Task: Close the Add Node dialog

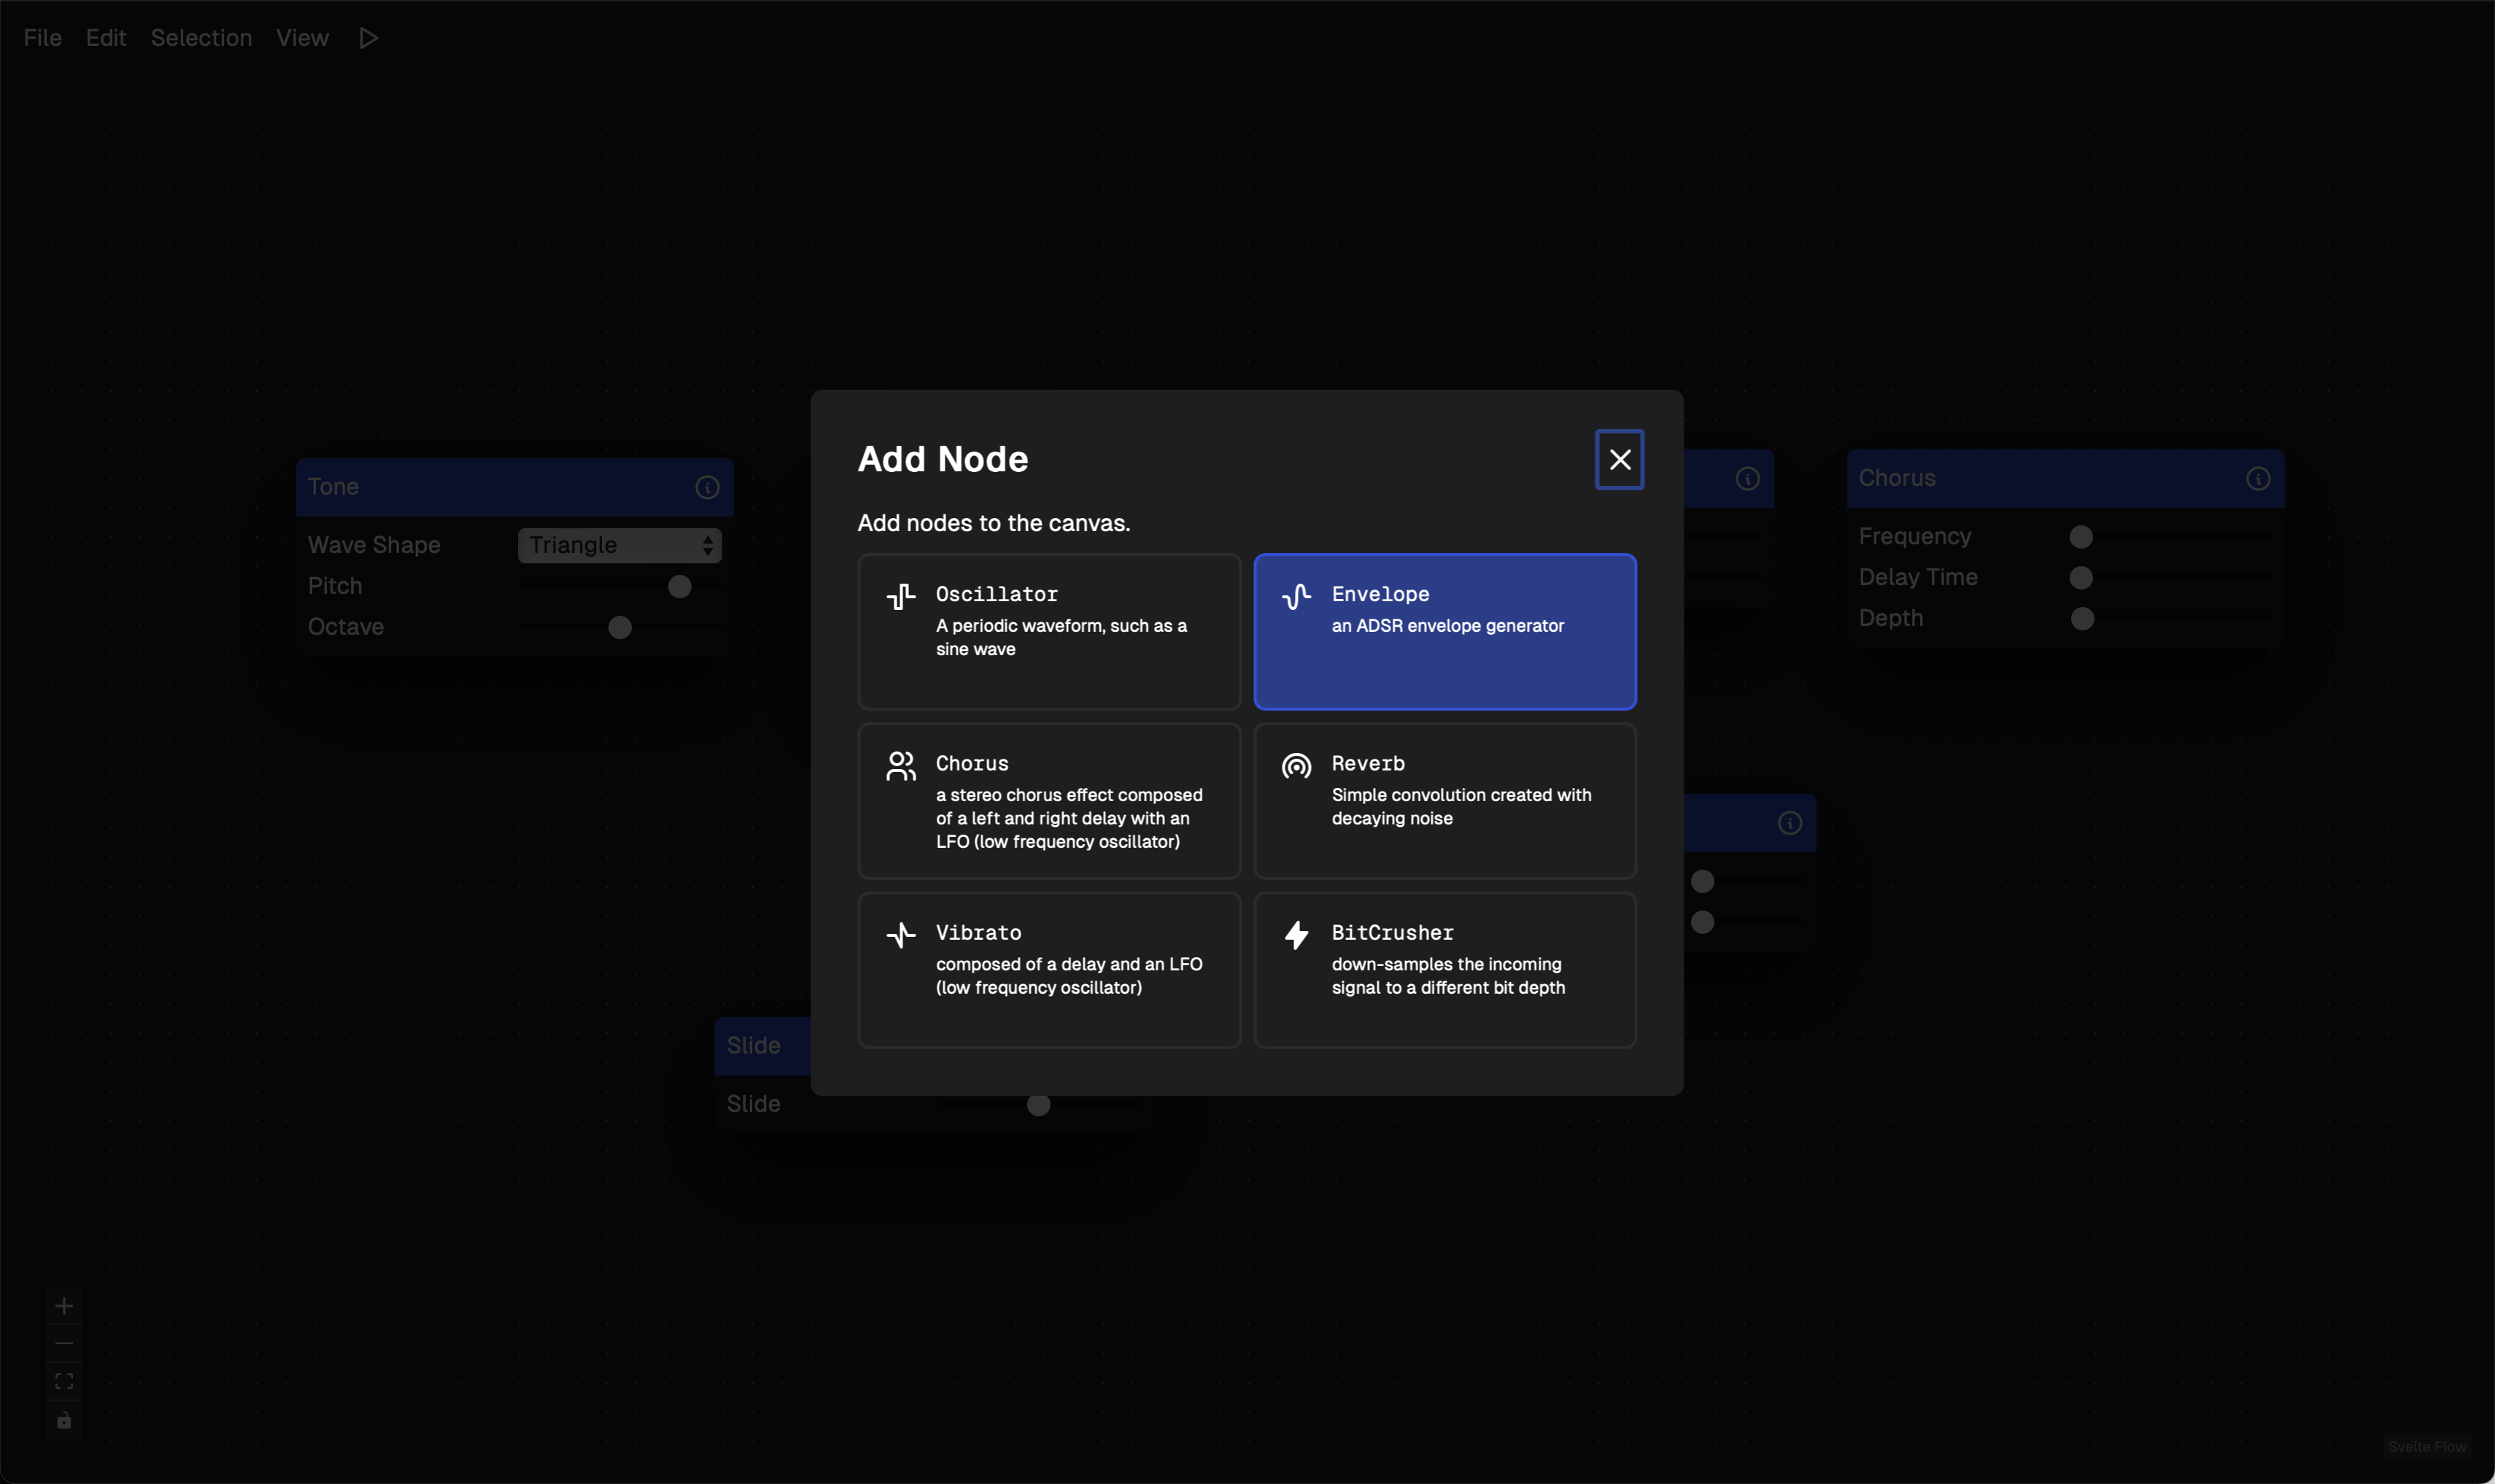Action: [x=1620, y=460]
